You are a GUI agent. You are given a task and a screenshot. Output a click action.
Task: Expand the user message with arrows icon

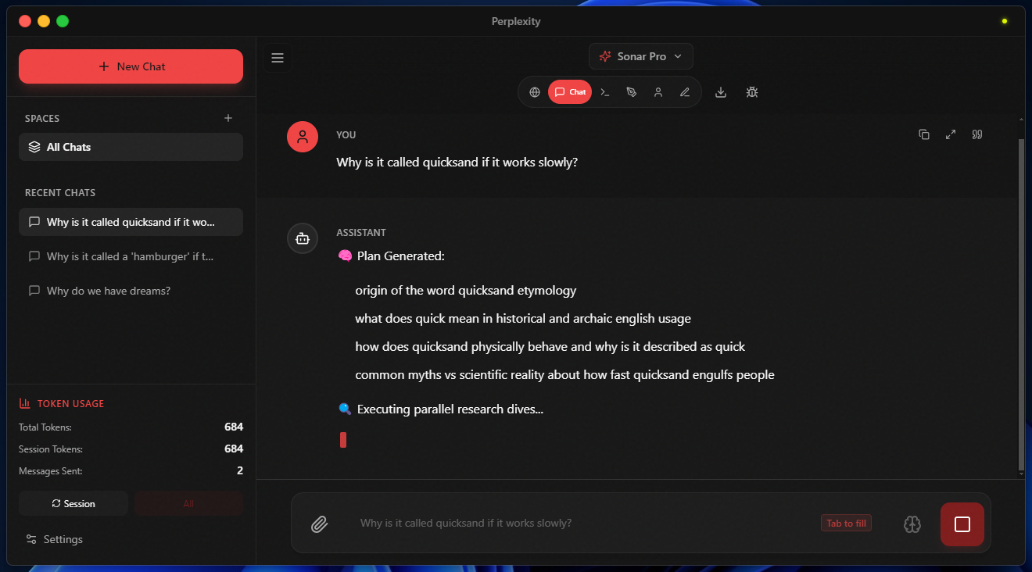(x=951, y=134)
